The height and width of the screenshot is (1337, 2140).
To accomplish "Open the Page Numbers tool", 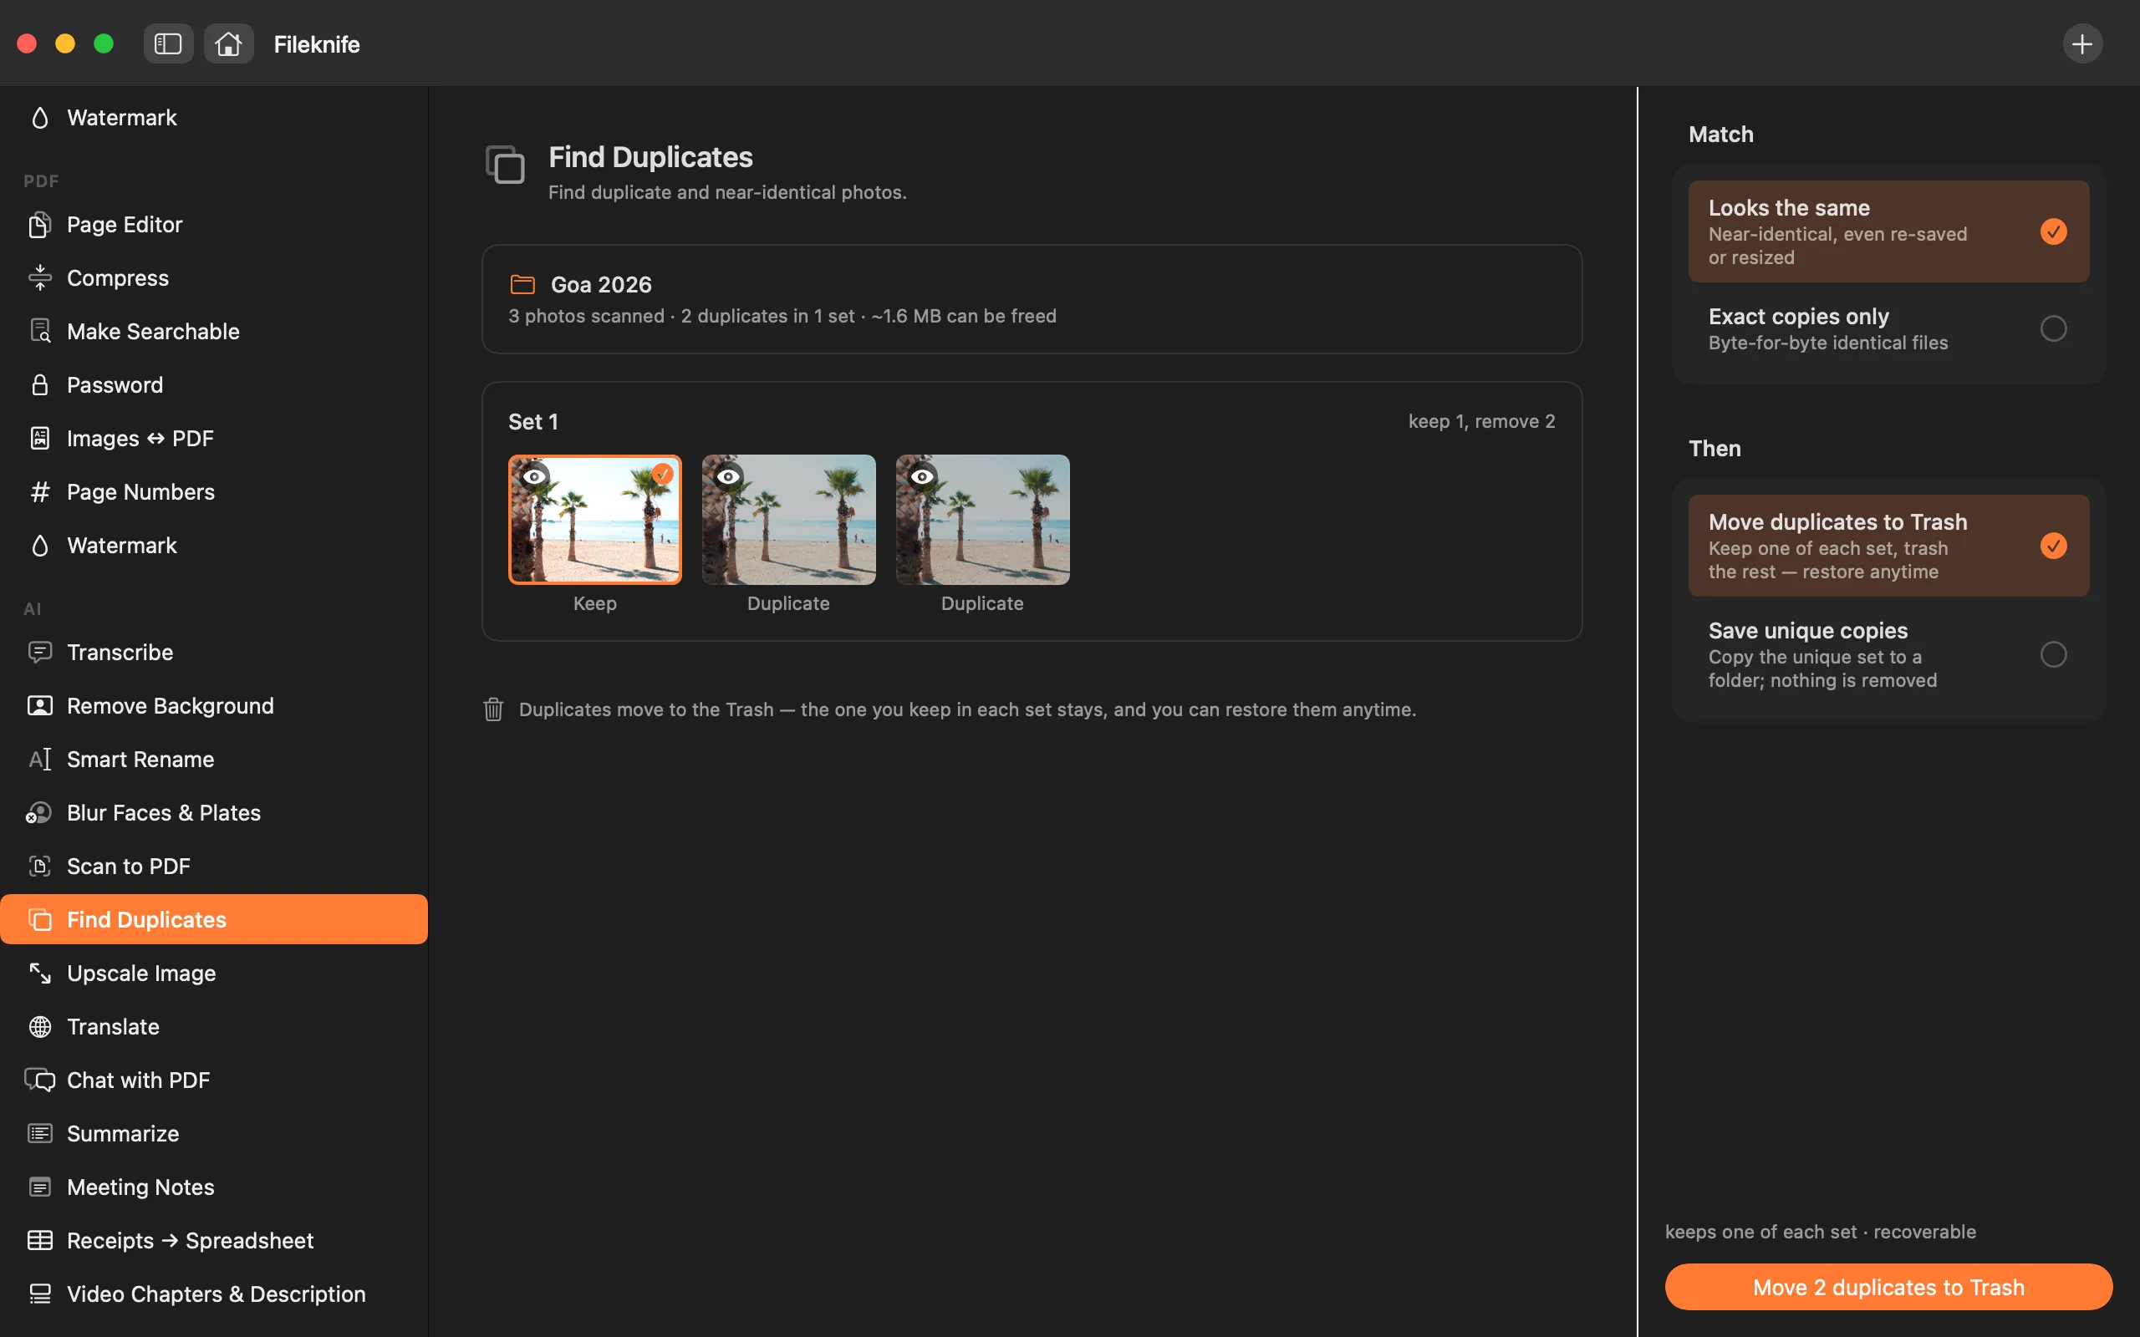I will coord(214,491).
